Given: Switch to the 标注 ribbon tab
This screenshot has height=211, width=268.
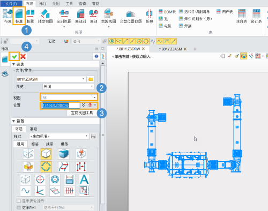Looking at the screenshot, I should pyautogui.click(x=43, y=4).
